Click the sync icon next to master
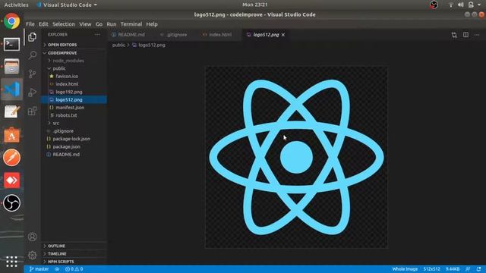The height and width of the screenshot is (273, 486). tap(57, 269)
